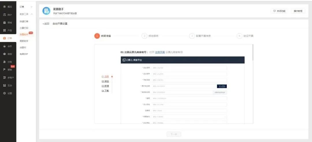
Task: Click 关闭功能 power toggle button
Action: point(279,11)
